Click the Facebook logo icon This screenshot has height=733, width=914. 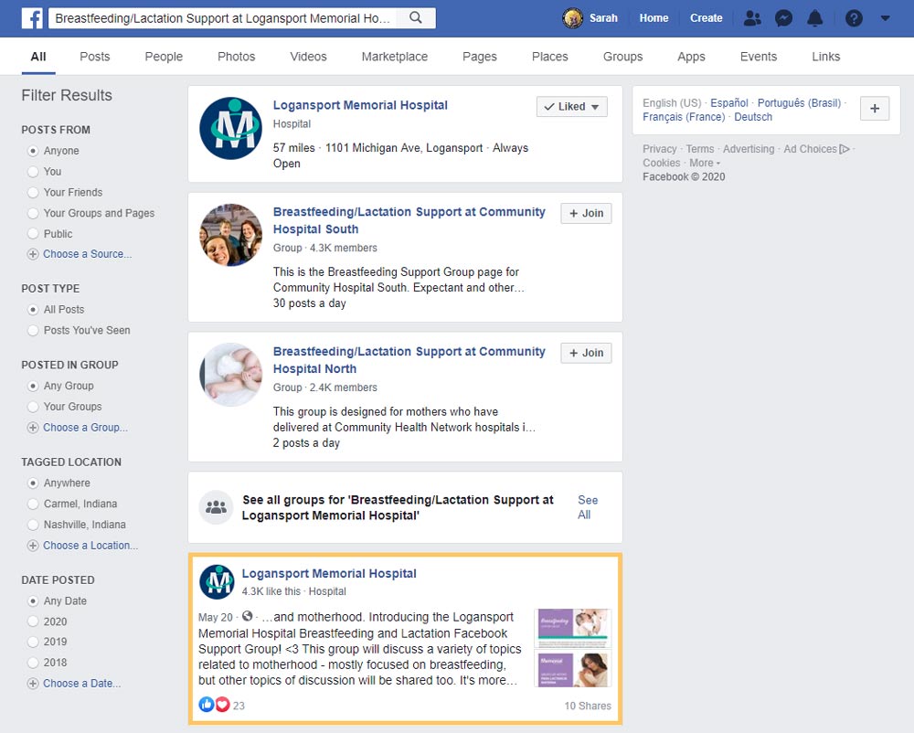tap(33, 18)
